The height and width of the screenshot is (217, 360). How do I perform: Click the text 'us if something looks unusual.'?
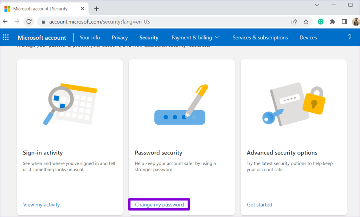[53, 170]
